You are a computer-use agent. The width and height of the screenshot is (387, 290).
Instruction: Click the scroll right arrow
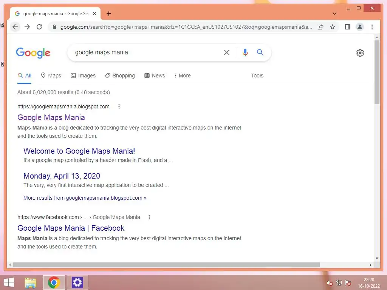tap(370, 265)
